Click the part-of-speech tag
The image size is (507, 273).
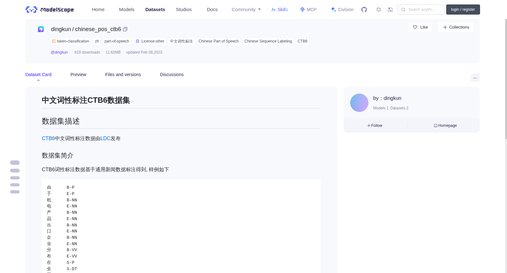(x=117, y=41)
